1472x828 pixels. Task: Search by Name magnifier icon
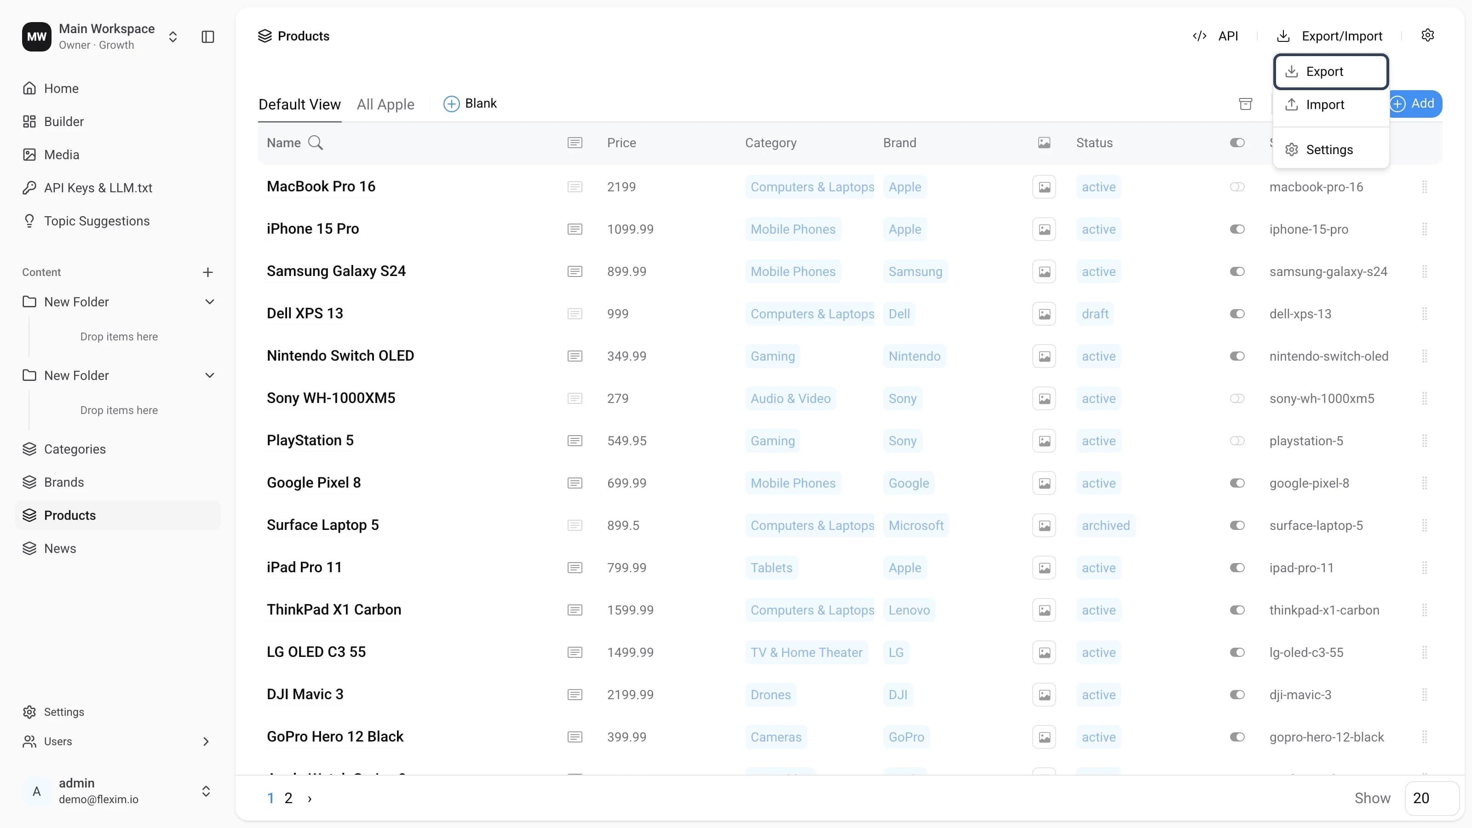click(x=316, y=143)
